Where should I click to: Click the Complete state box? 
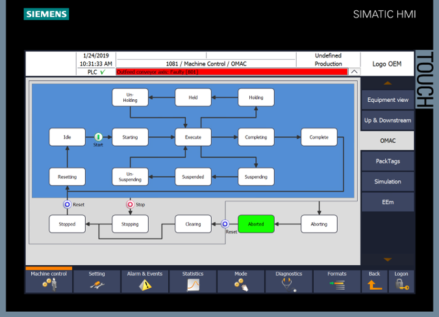click(x=319, y=137)
